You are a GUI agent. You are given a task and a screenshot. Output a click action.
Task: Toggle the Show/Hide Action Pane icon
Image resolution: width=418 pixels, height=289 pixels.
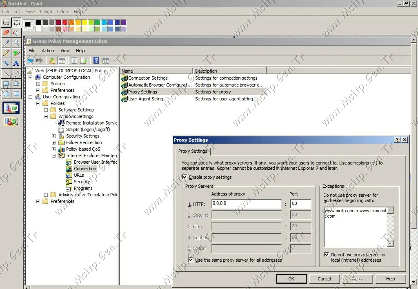tap(106, 61)
